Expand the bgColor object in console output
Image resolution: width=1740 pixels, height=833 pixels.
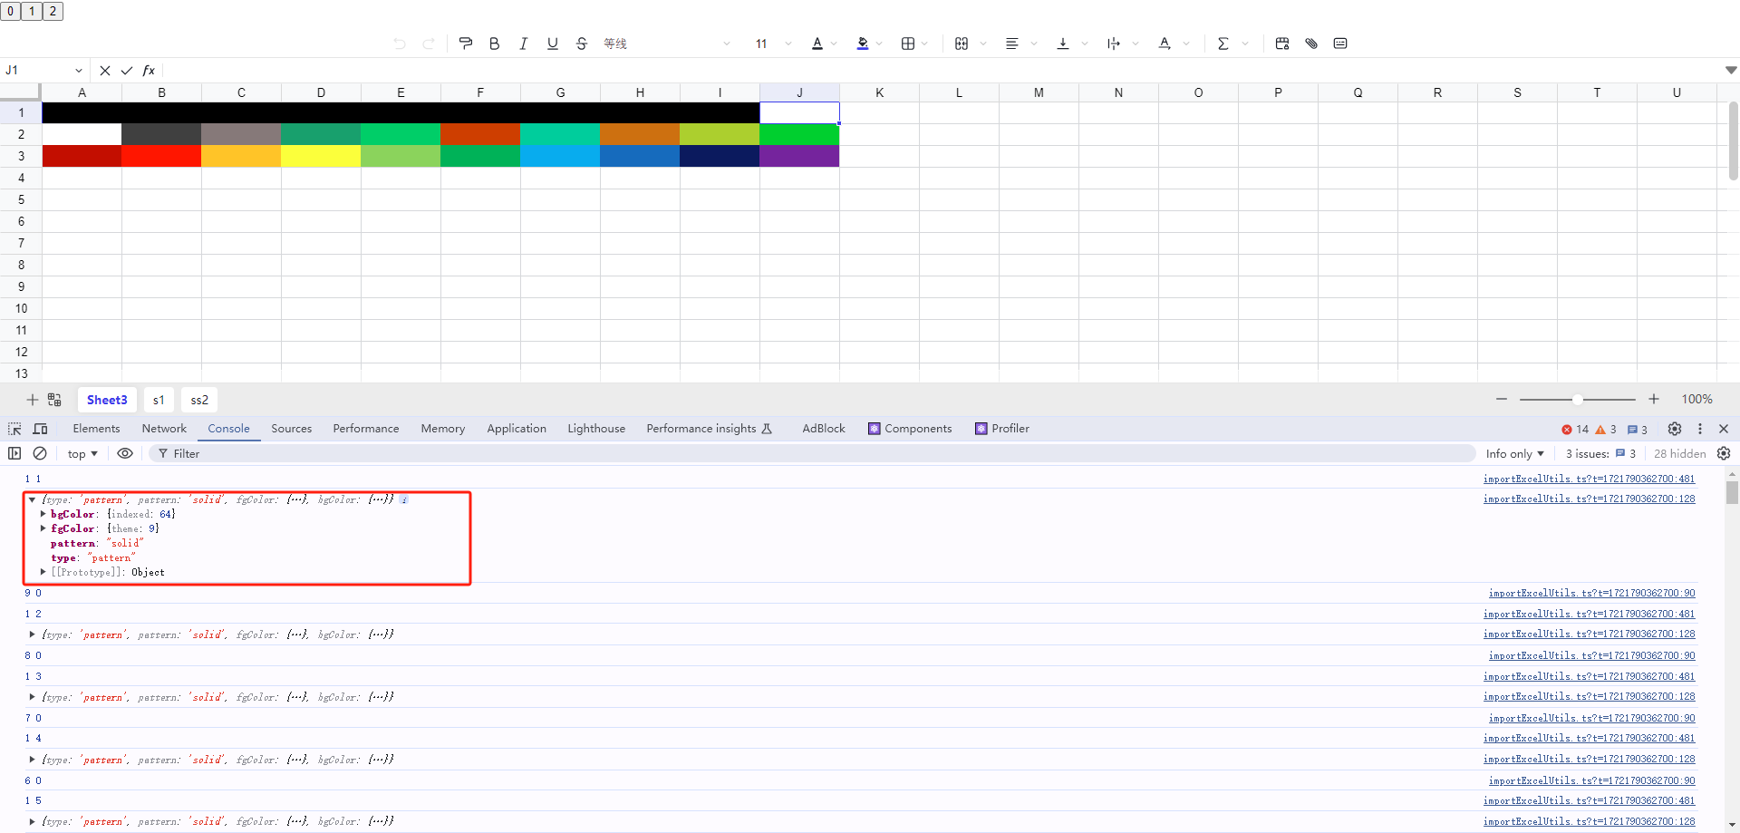43,514
